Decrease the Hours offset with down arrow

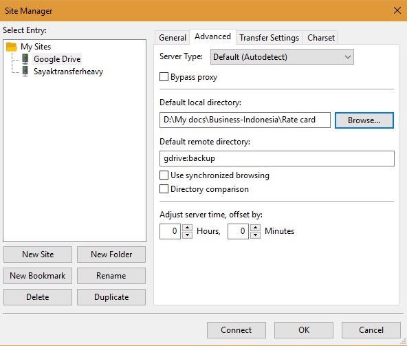pyautogui.click(x=188, y=235)
